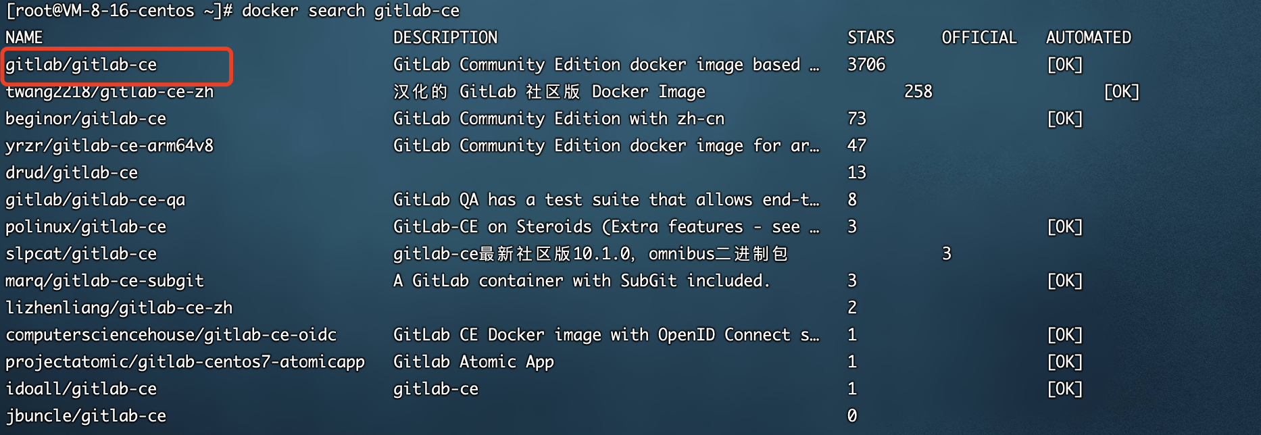Click projectatomic/gitlab-centos7-atomicapp entry

coord(185,362)
